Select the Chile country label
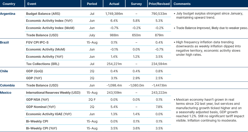 [4, 71]
